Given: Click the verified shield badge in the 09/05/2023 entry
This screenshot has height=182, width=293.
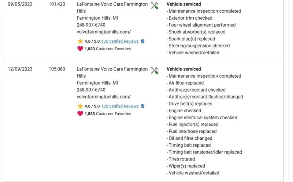Looking at the screenshot, I should coord(142,42).
